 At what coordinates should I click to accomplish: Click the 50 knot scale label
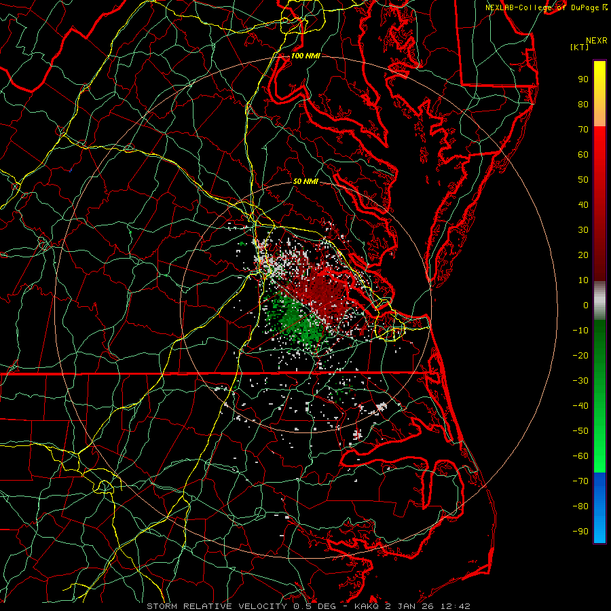(x=583, y=180)
